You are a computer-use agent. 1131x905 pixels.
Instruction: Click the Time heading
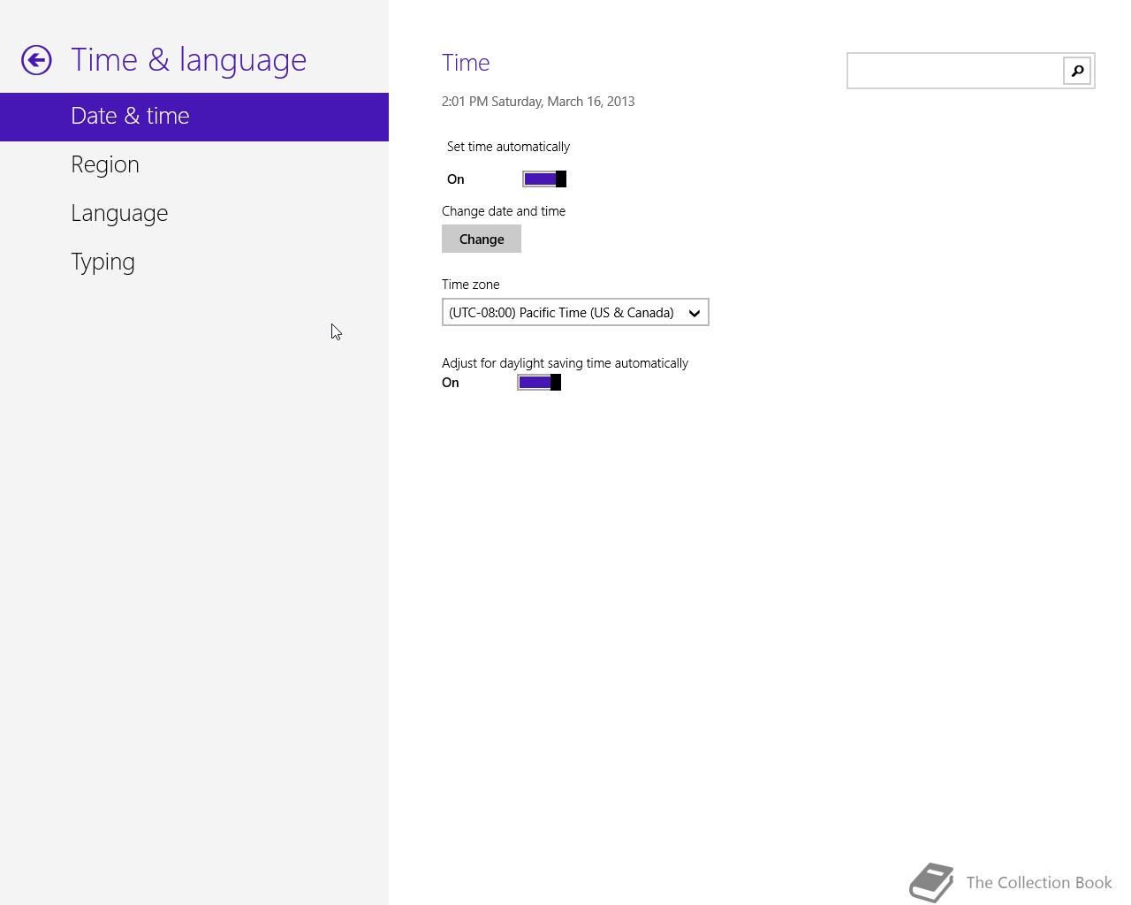coord(466,63)
